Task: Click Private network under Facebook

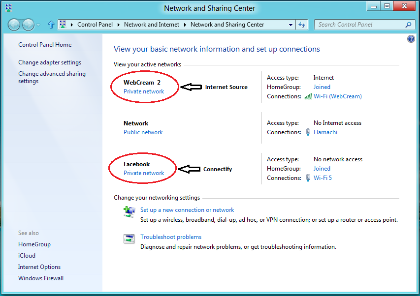Action: (x=144, y=173)
